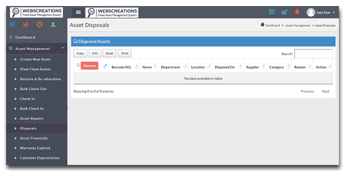The image size is (345, 171).
Task: Click the sidebar barcode shortcut icon
Action: (13, 24)
